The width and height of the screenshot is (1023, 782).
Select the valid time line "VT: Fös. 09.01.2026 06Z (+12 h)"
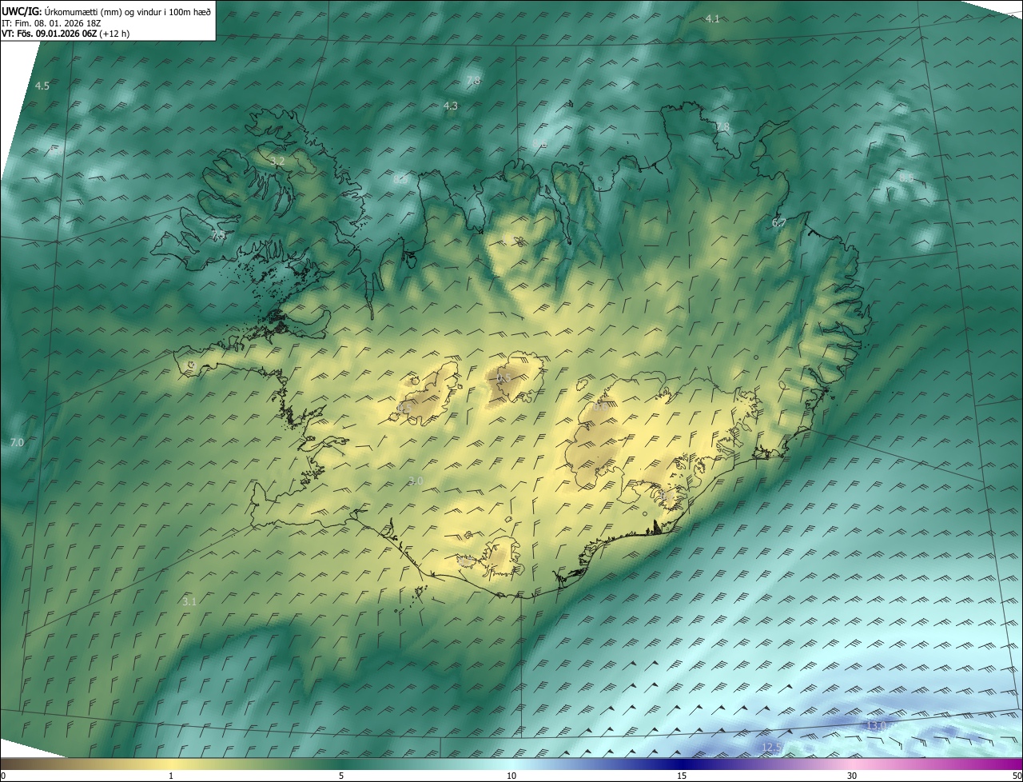coord(66,34)
